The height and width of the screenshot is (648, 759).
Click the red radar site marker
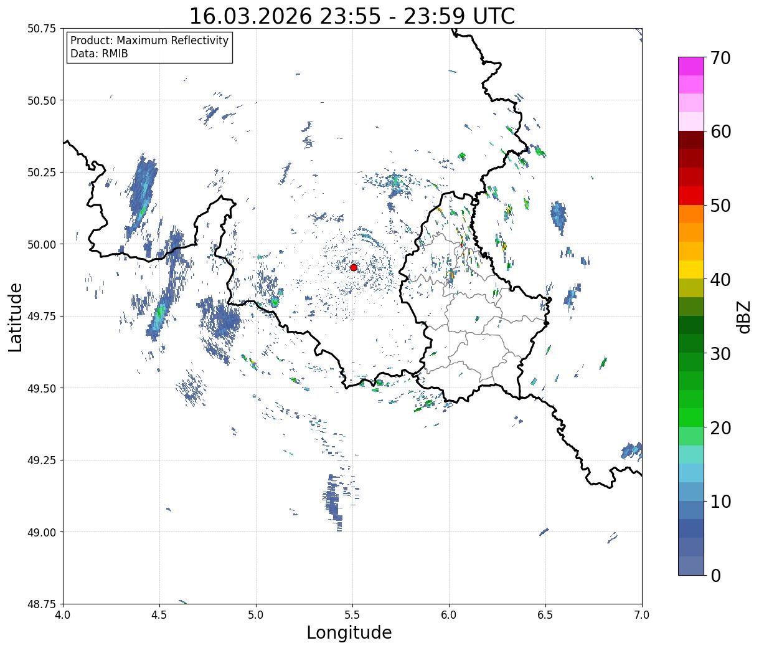[353, 267]
